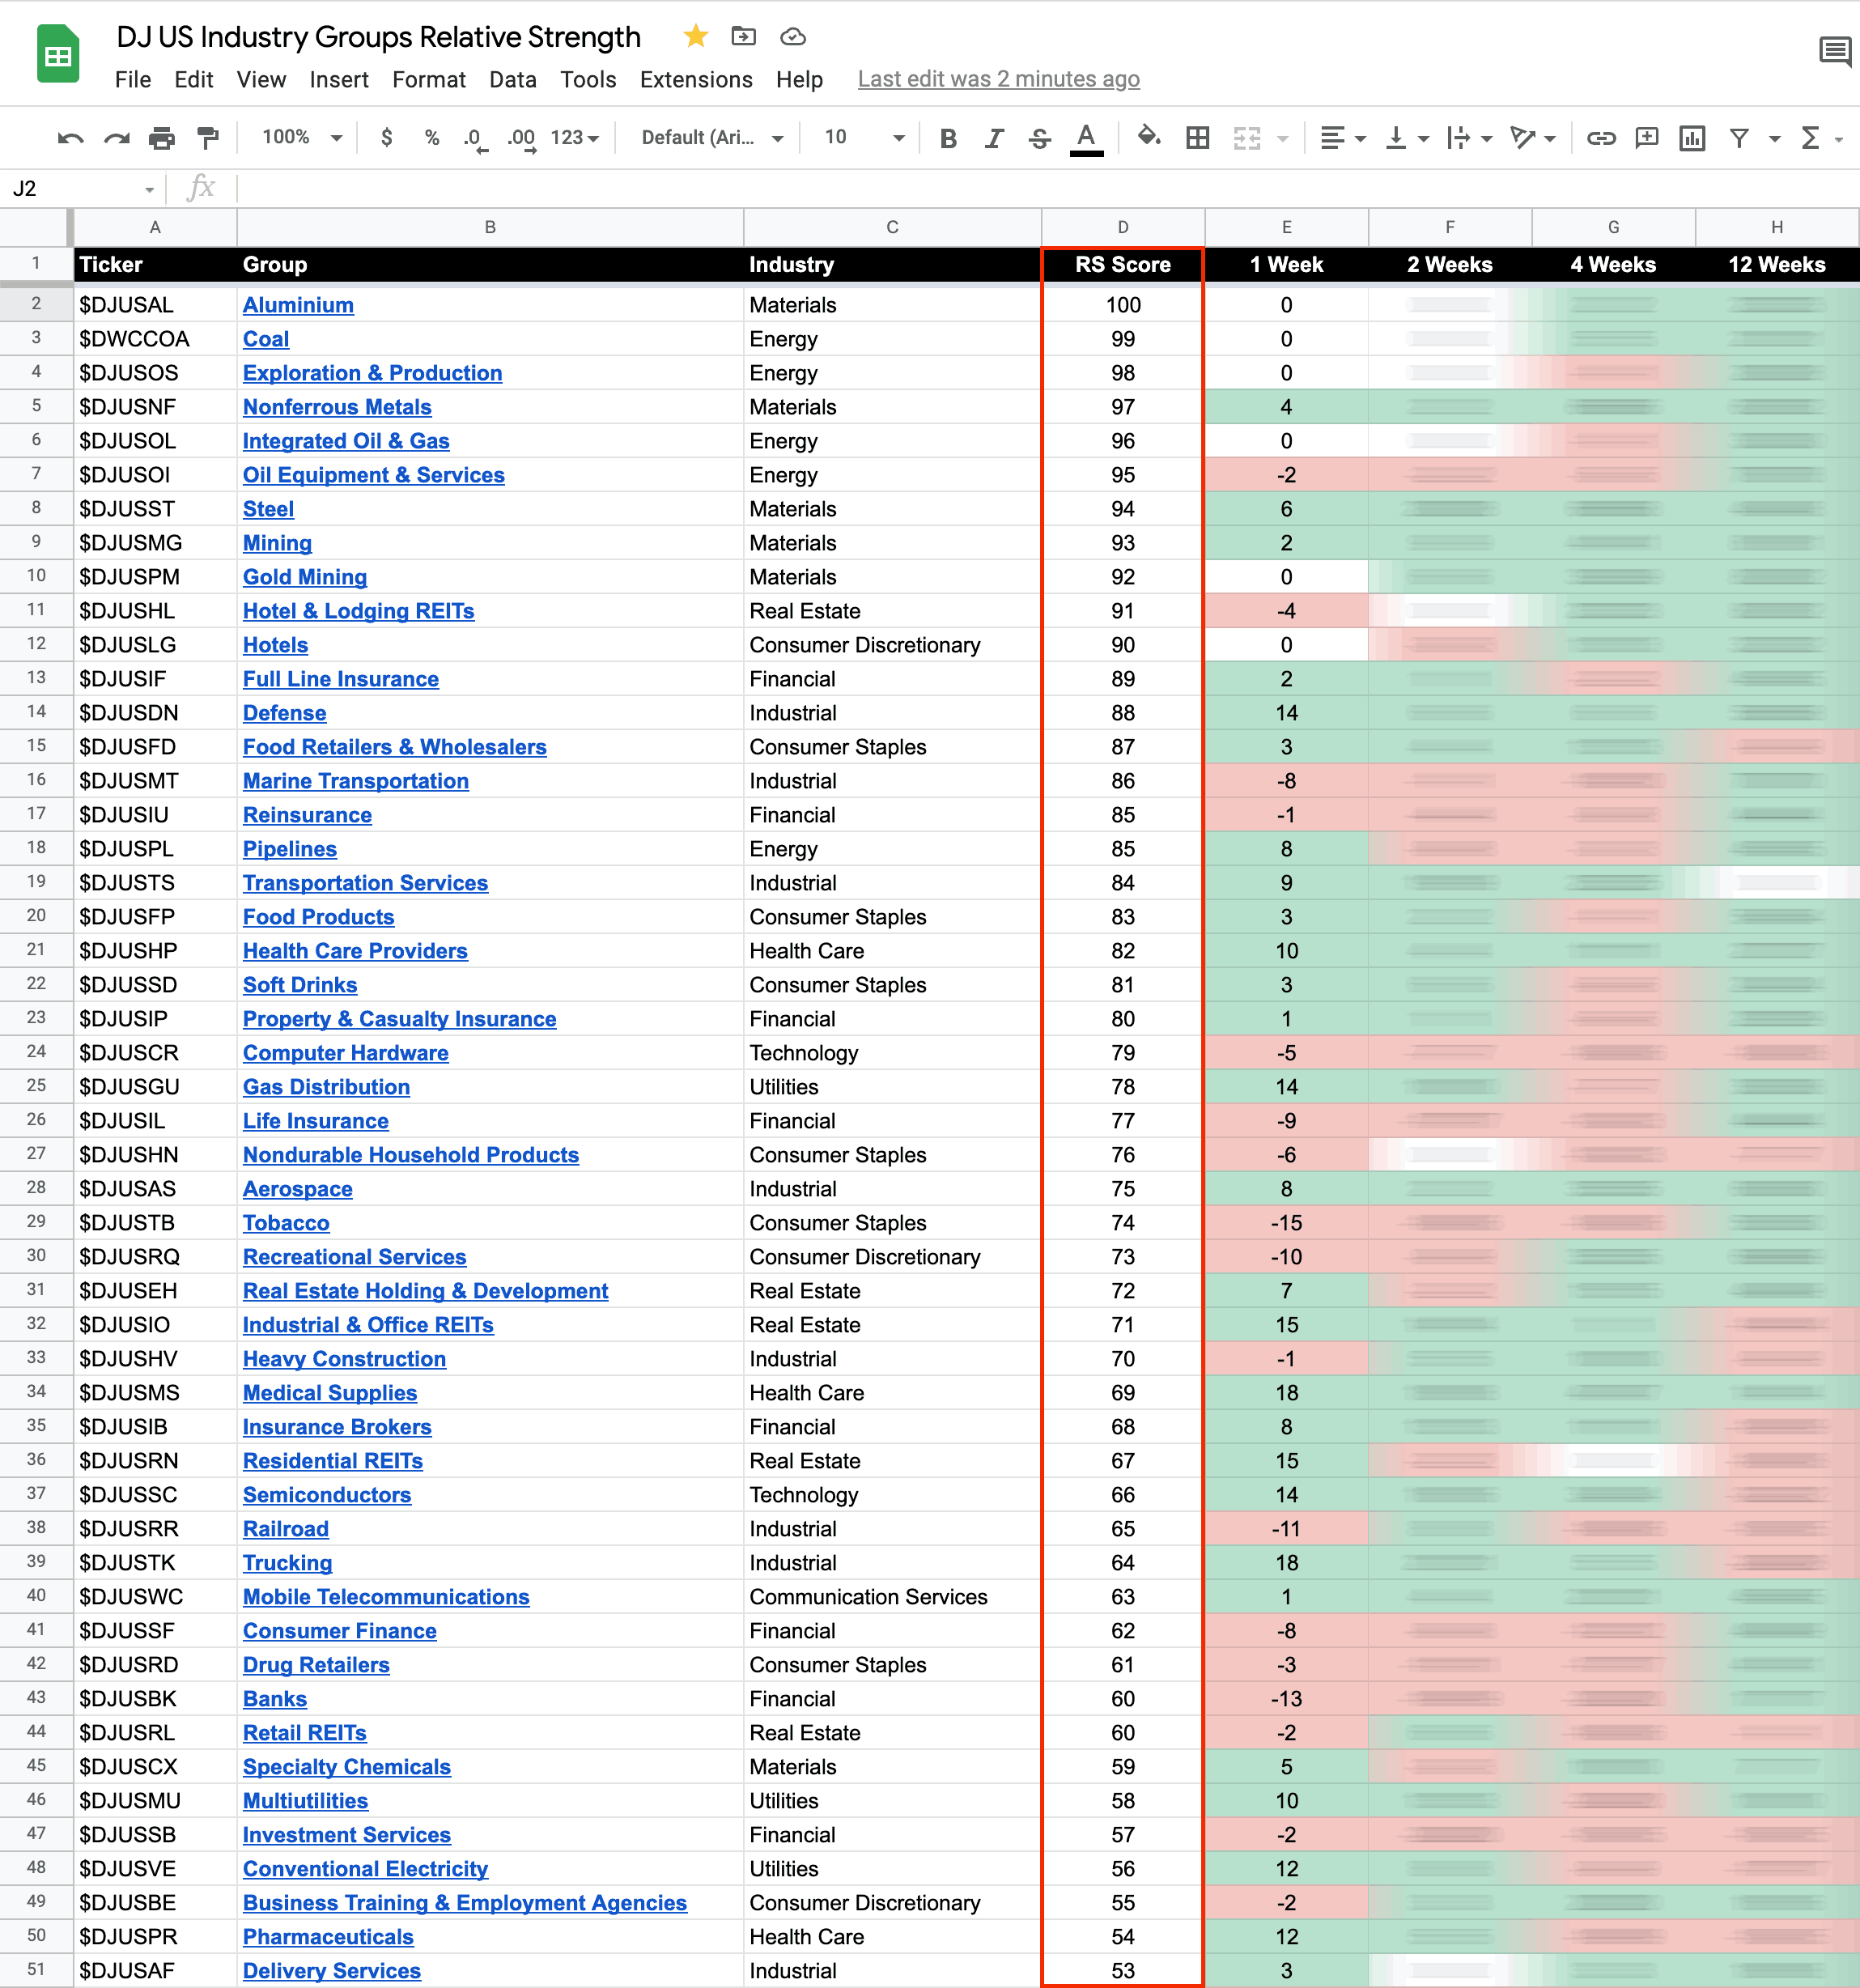The width and height of the screenshot is (1860, 1988).
Task: Open Exploration & Production link
Action: (372, 373)
